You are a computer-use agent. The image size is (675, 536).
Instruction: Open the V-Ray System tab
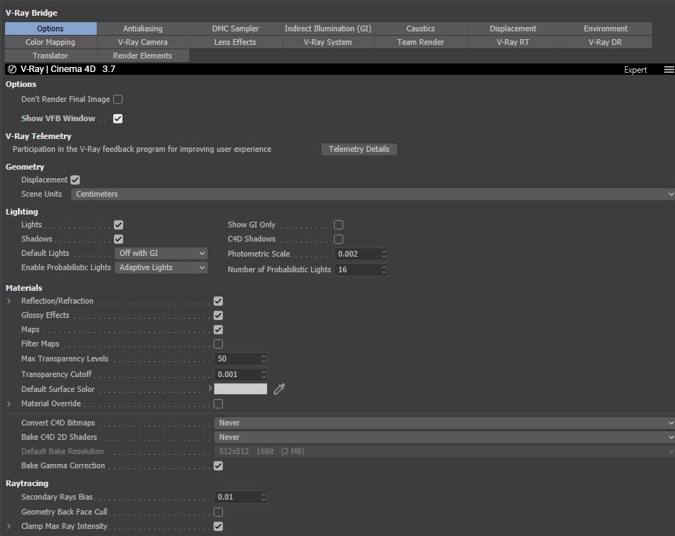coord(328,42)
